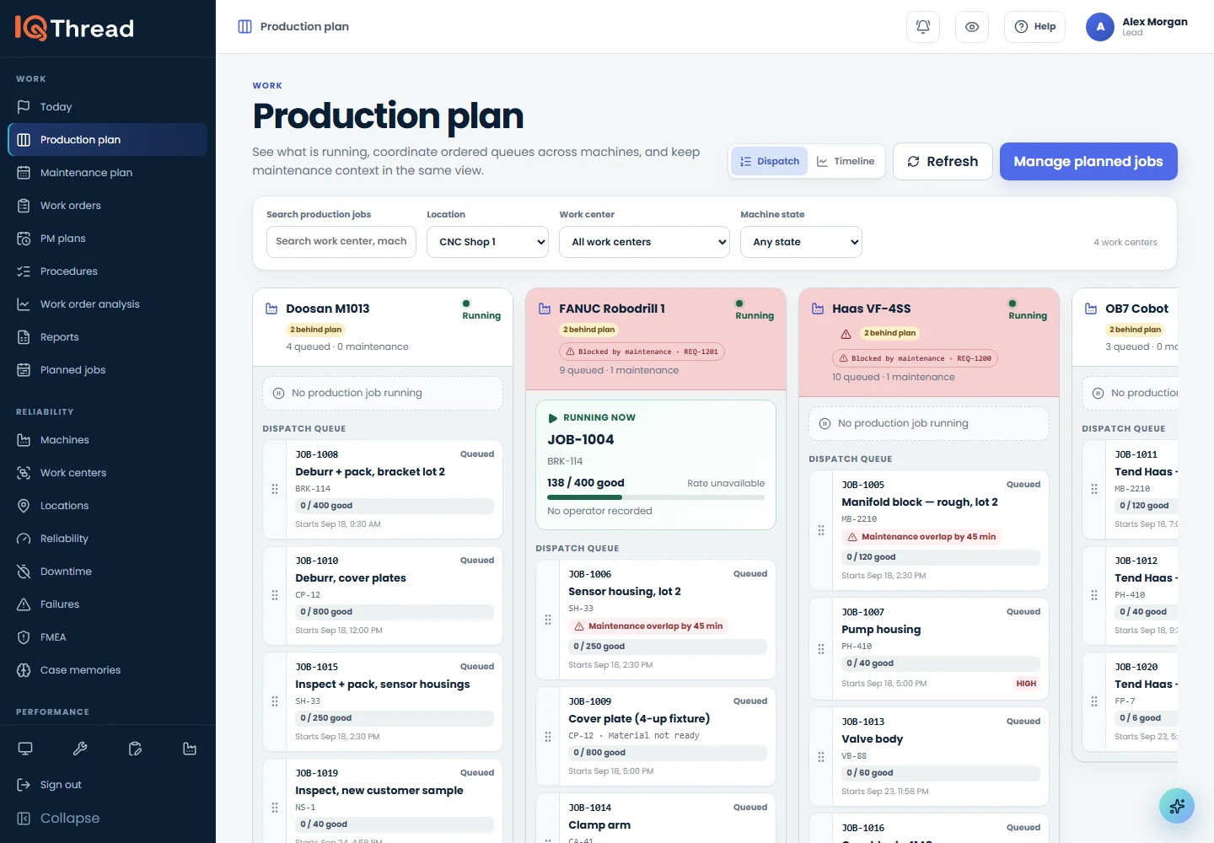Open the REQ-1200 maintenance block badge
The height and width of the screenshot is (843, 1214).
tap(915, 358)
